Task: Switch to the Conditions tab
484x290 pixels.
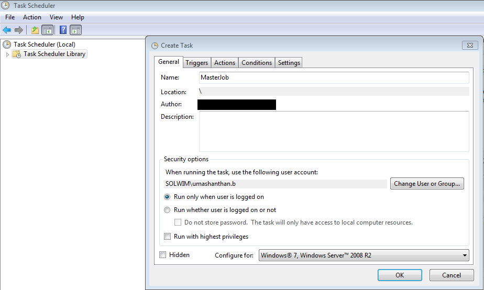Action: pyautogui.click(x=257, y=63)
